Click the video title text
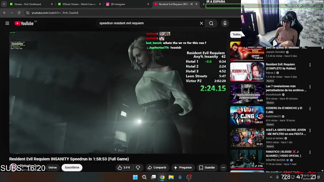The width and height of the screenshot is (324, 182). click(x=69, y=159)
